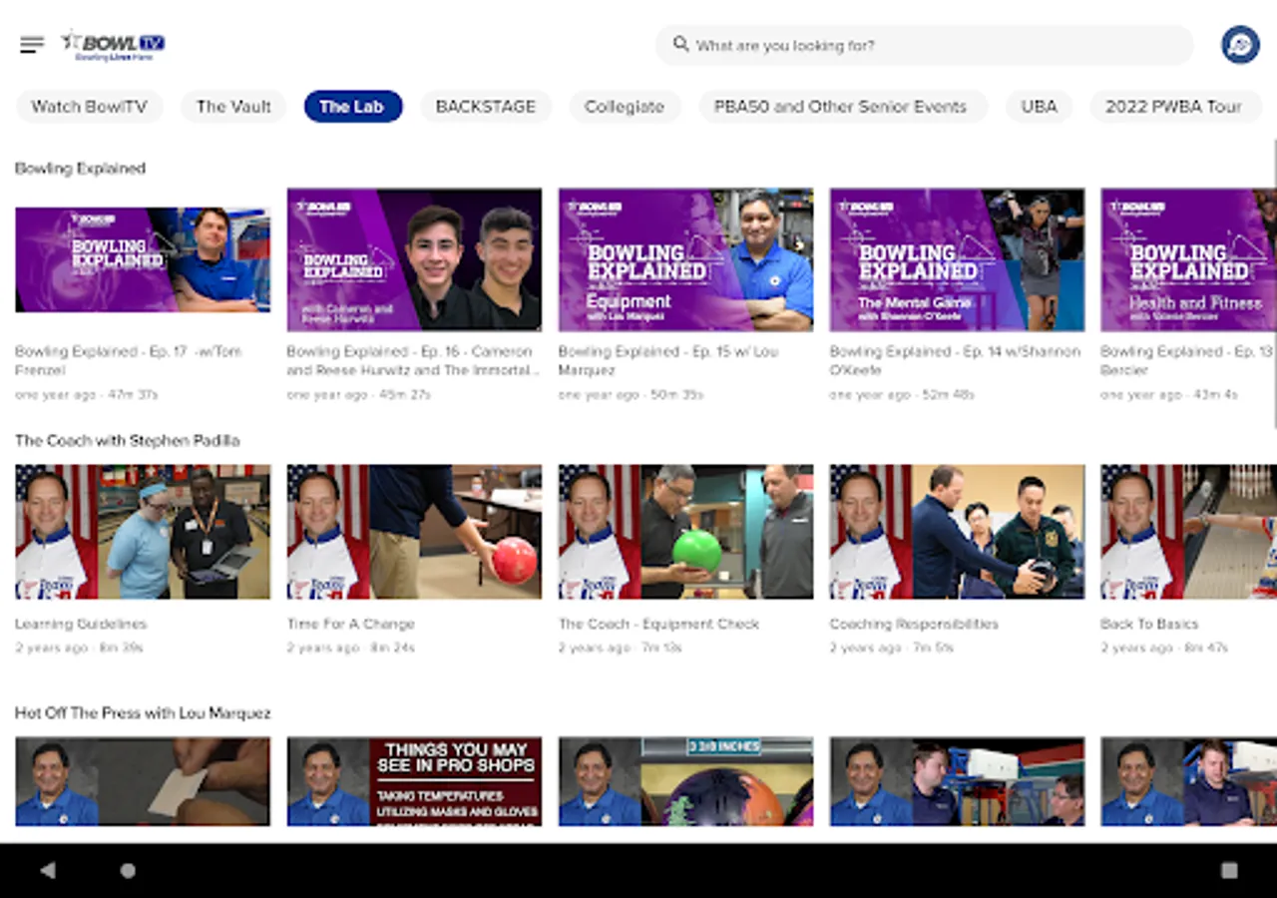The height and width of the screenshot is (898, 1277).
Task: Tap the Android back button
Action: click(x=48, y=870)
